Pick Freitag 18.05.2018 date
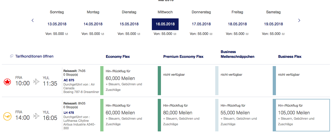This screenshot has height=133, width=331. point(237,24)
